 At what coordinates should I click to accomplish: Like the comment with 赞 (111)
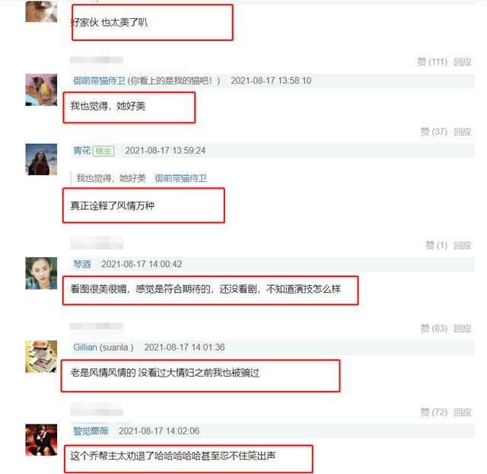(x=432, y=62)
